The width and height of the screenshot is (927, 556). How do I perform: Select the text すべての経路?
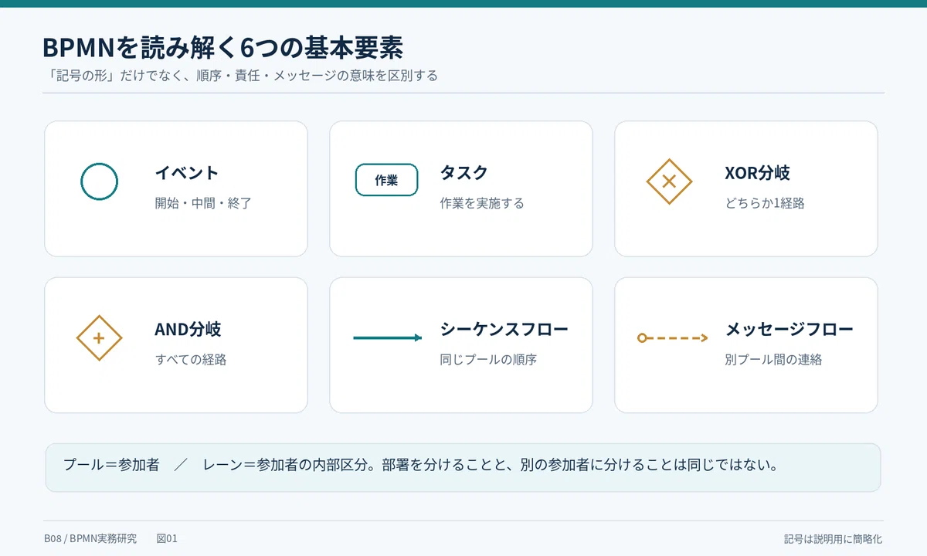191,360
